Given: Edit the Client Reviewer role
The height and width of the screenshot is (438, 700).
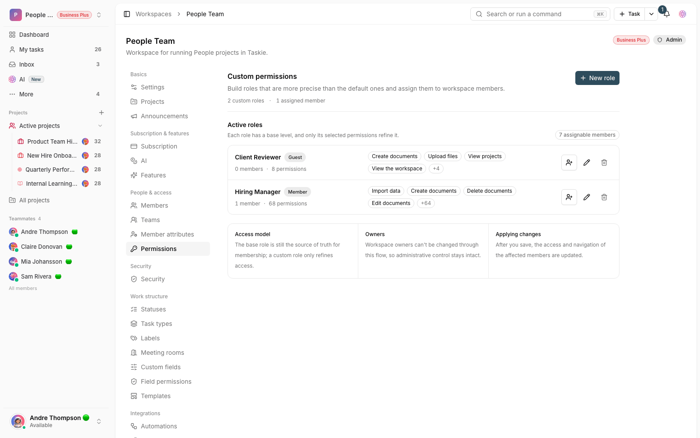Looking at the screenshot, I should (x=587, y=162).
